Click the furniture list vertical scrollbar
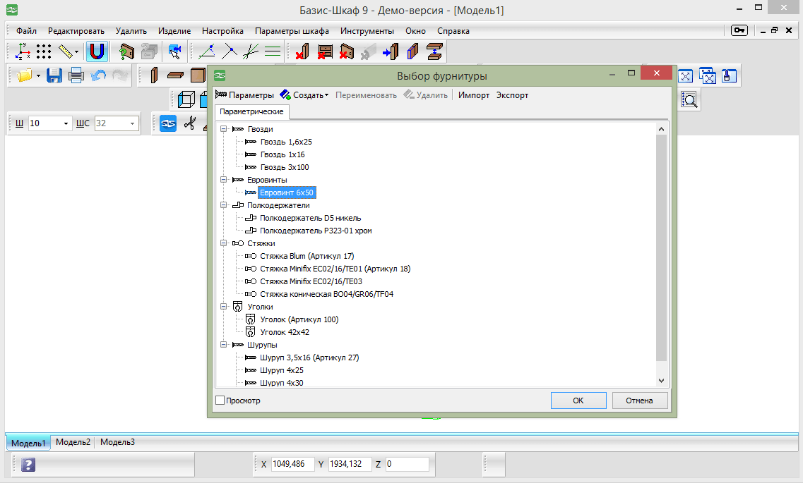This screenshot has width=803, height=483. pyautogui.click(x=661, y=255)
